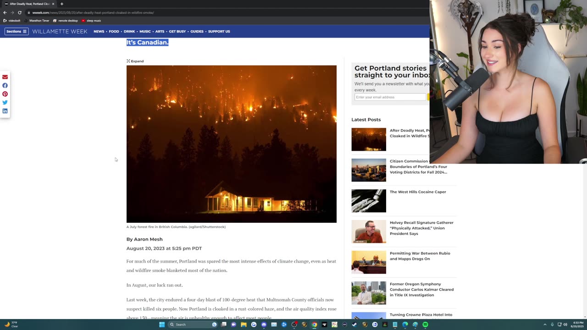Open Microsoft Edge from taskbar
Viewport: 587px width, 330px height.
(405, 324)
